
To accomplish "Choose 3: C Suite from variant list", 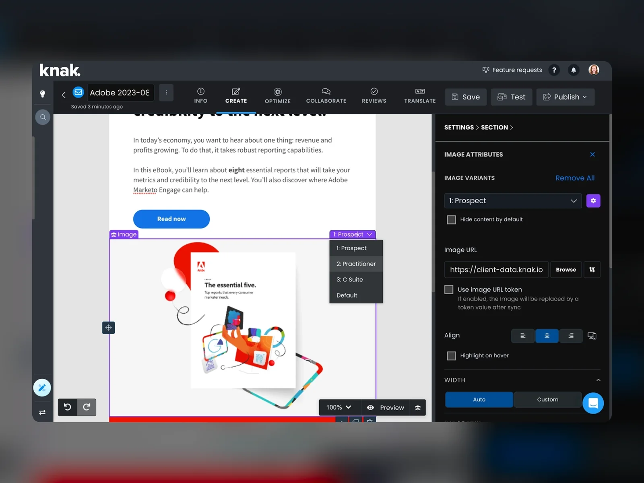I will click(x=356, y=279).
